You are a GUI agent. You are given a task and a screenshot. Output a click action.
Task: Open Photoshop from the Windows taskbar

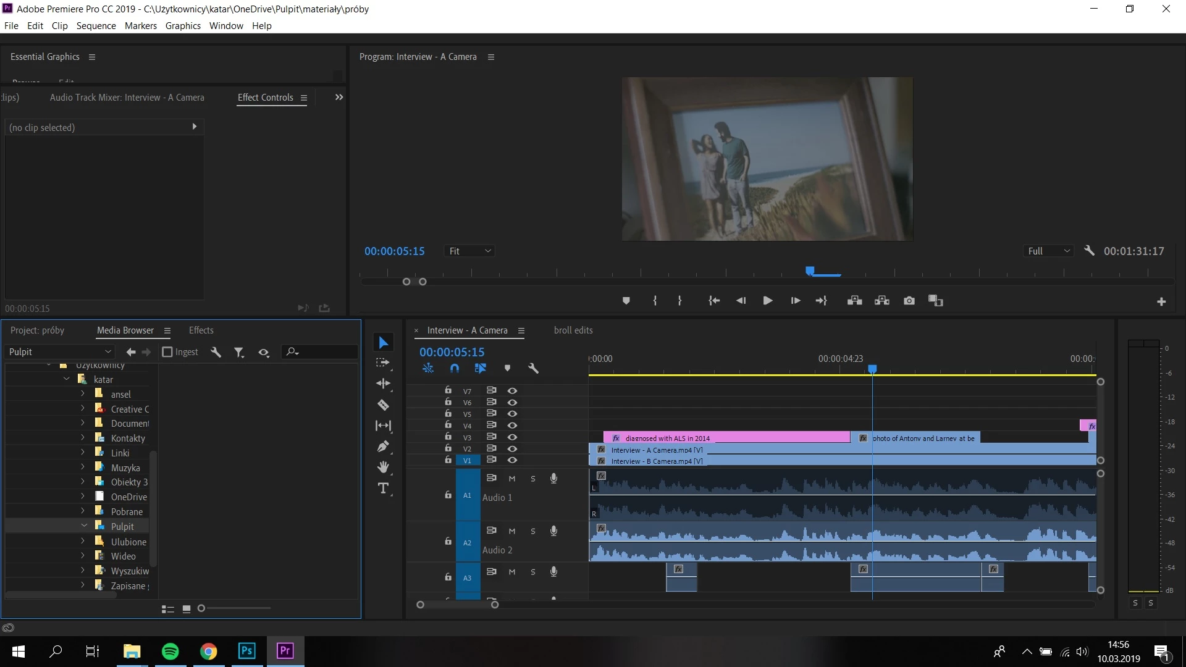click(x=246, y=651)
